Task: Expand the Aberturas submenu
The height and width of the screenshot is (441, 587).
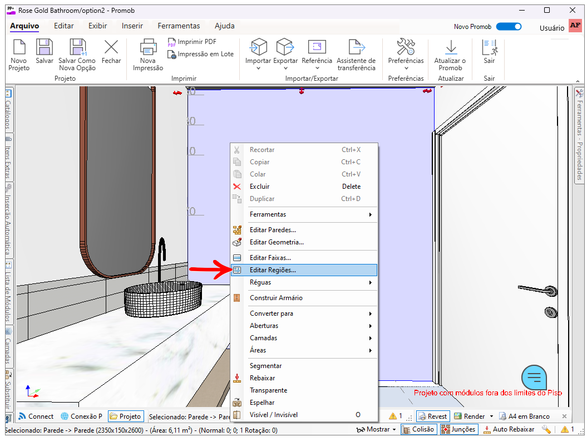Action: click(x=304, y=326)
